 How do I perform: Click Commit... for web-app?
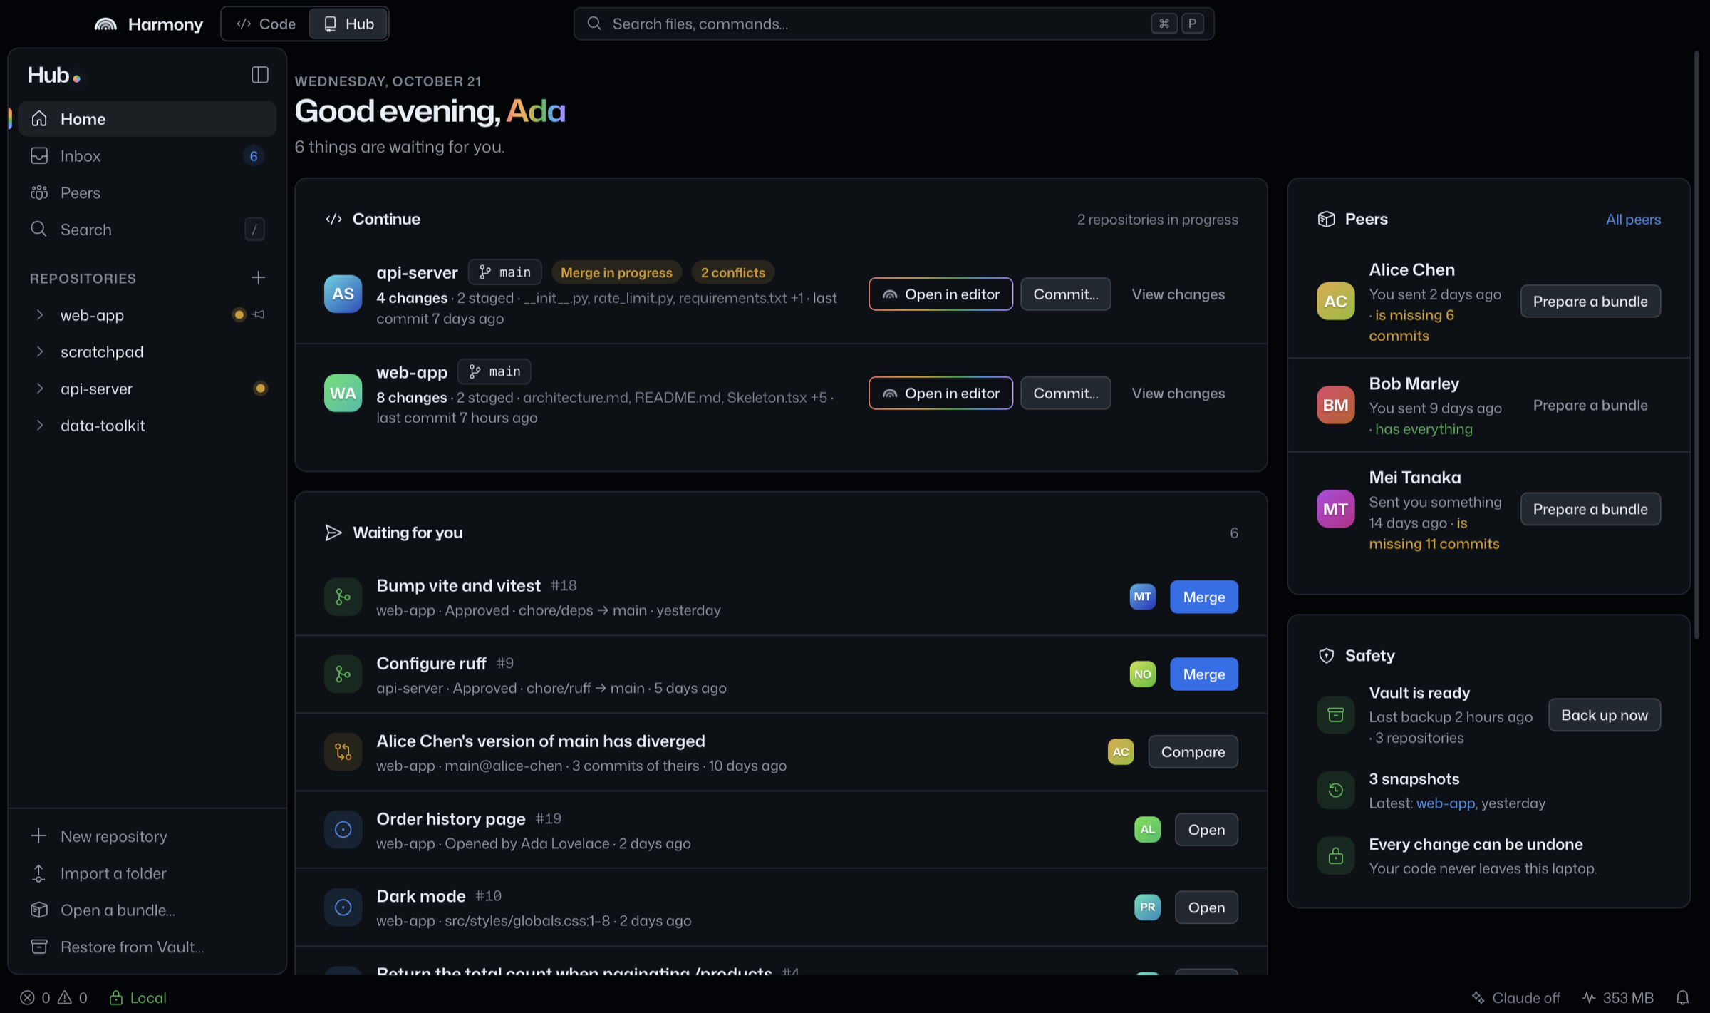click(x=1065, y=393)
